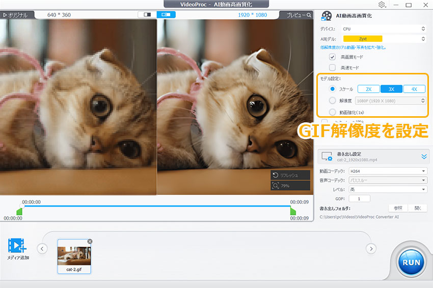Open the 動画コーデック H264 dropdown
This screenshot has height=288, width=433.
[388, 171]
